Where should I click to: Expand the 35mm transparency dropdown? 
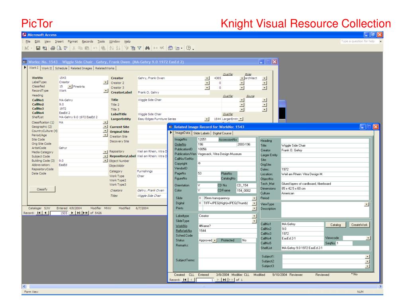[254, 198]
